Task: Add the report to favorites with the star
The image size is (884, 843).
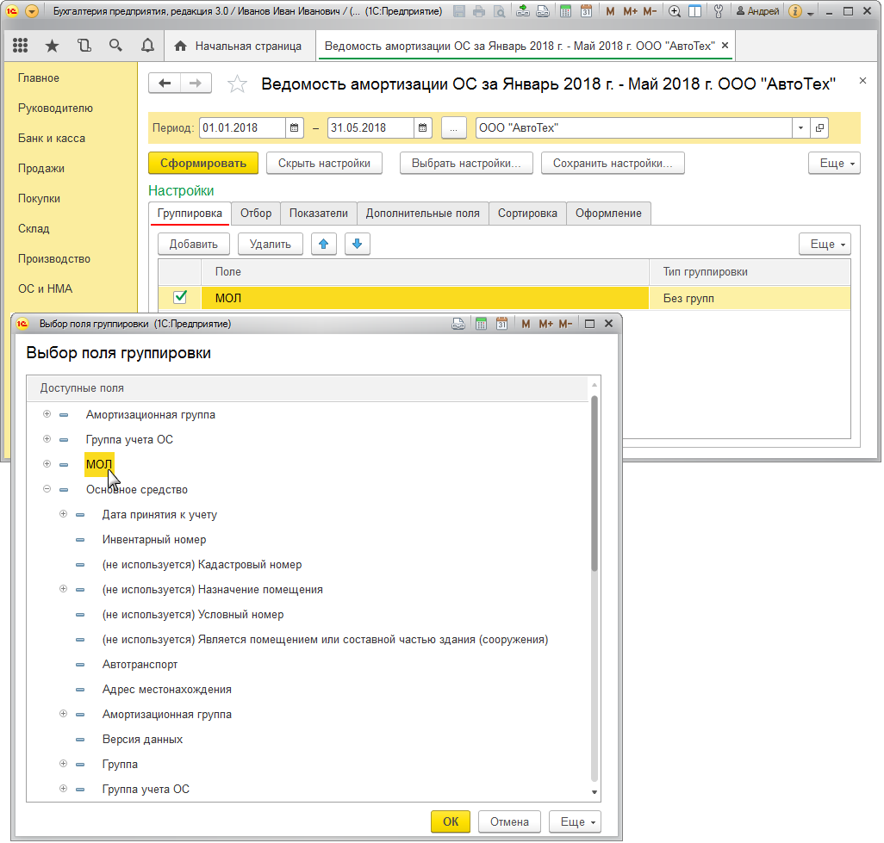Action: point(237,84)
